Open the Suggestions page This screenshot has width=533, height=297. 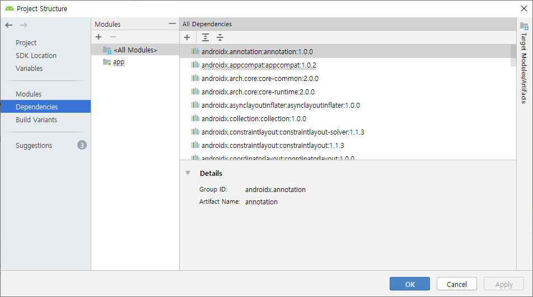[x=34, y=146]
